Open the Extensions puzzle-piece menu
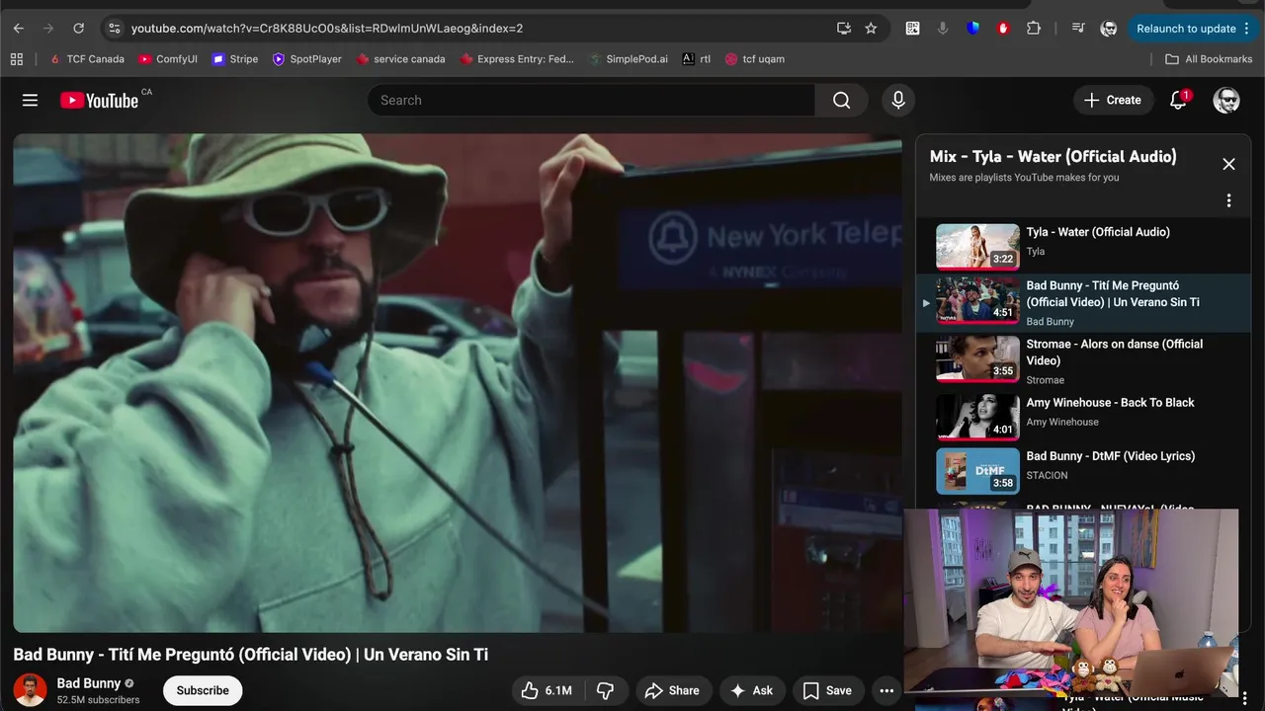The height and width of the screenshot is (711, 1265). [1034, 29]
